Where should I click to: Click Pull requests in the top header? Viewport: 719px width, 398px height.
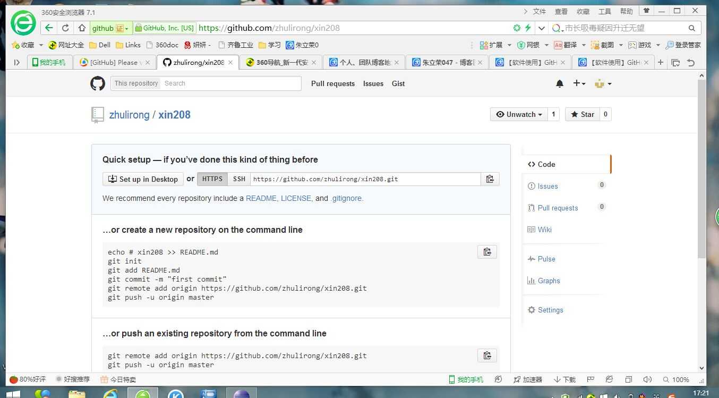coord(333,83)
